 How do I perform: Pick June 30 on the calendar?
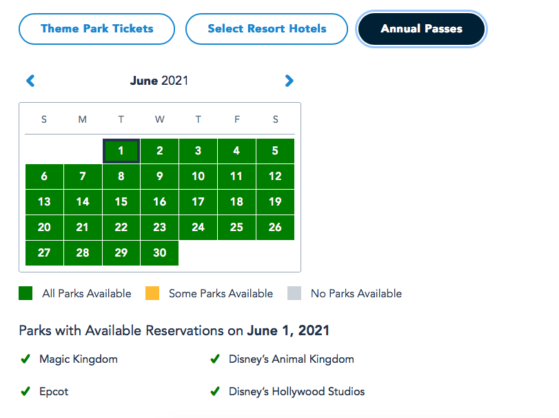(160, 253)
